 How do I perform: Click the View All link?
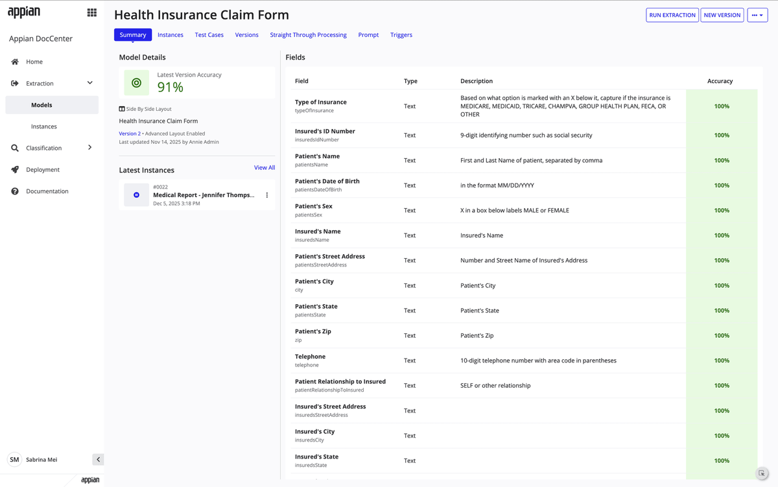264,168
